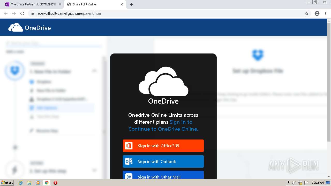Open the Windows Start menu

[x=7, y=183]
